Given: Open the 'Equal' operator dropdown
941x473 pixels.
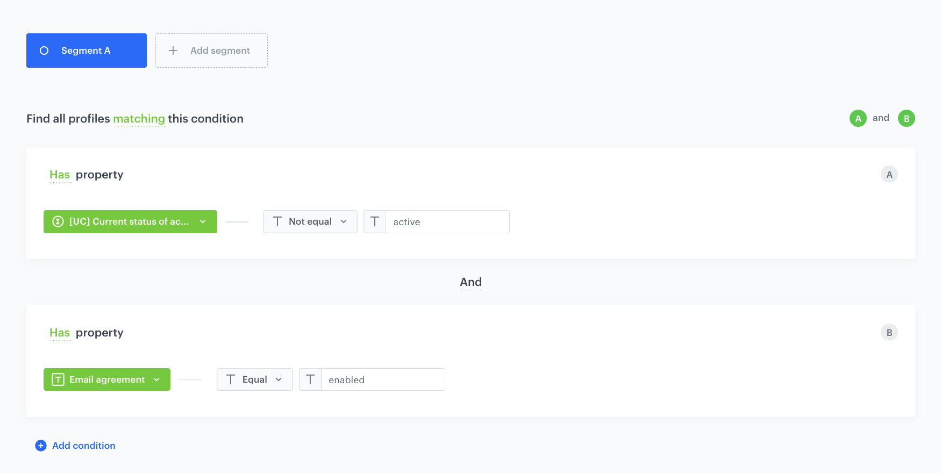Looking at the screenshot, I should coord(255,379).
